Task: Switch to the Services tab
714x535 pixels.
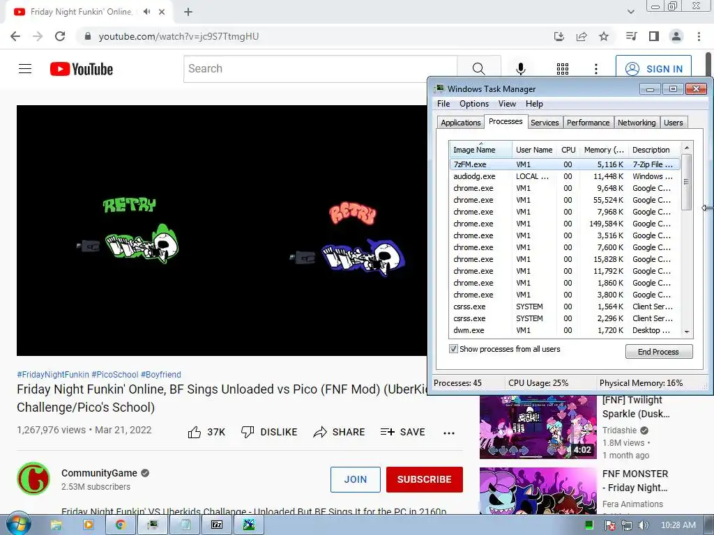Action: tap(545, 123)
